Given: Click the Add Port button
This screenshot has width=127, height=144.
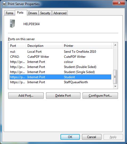Looking at the screenshot, I should coord(26,96).
